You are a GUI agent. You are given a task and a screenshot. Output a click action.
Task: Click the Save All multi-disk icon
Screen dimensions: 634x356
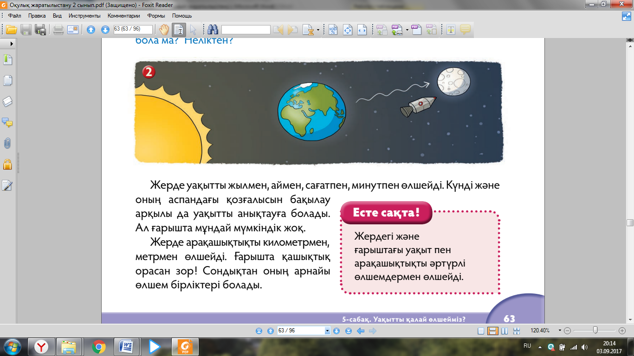[x=41, y=30]
